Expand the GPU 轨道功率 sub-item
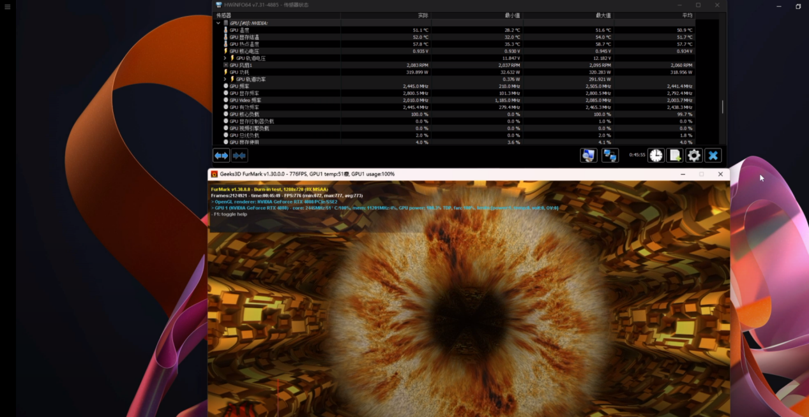The height and width of the screenshot is (417, 809). click(225, 79)
